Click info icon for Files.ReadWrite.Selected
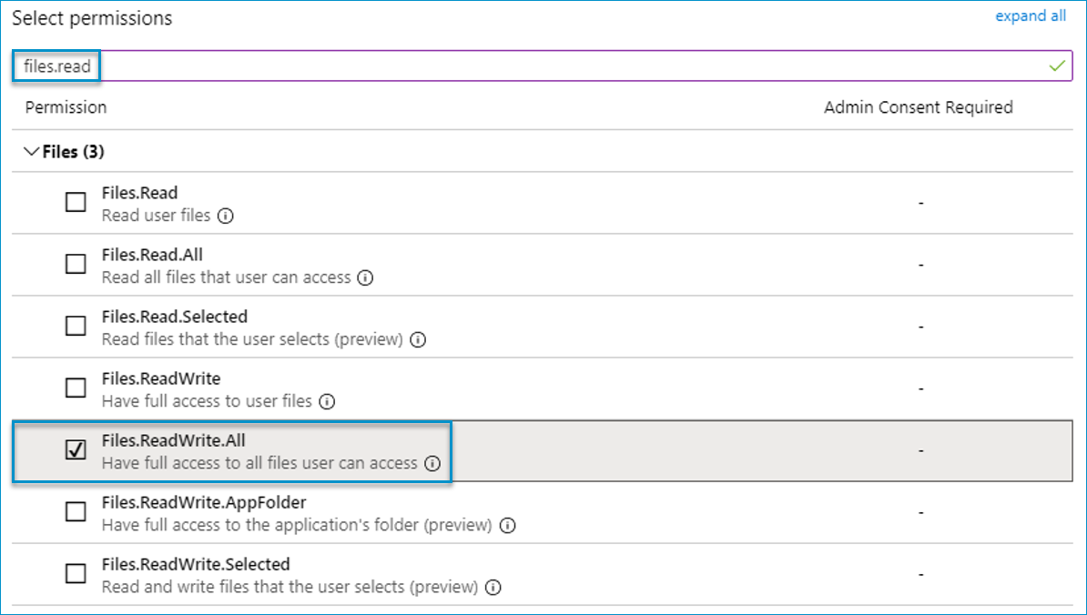The image size is (1087, 615). click(x=493, y=588)
